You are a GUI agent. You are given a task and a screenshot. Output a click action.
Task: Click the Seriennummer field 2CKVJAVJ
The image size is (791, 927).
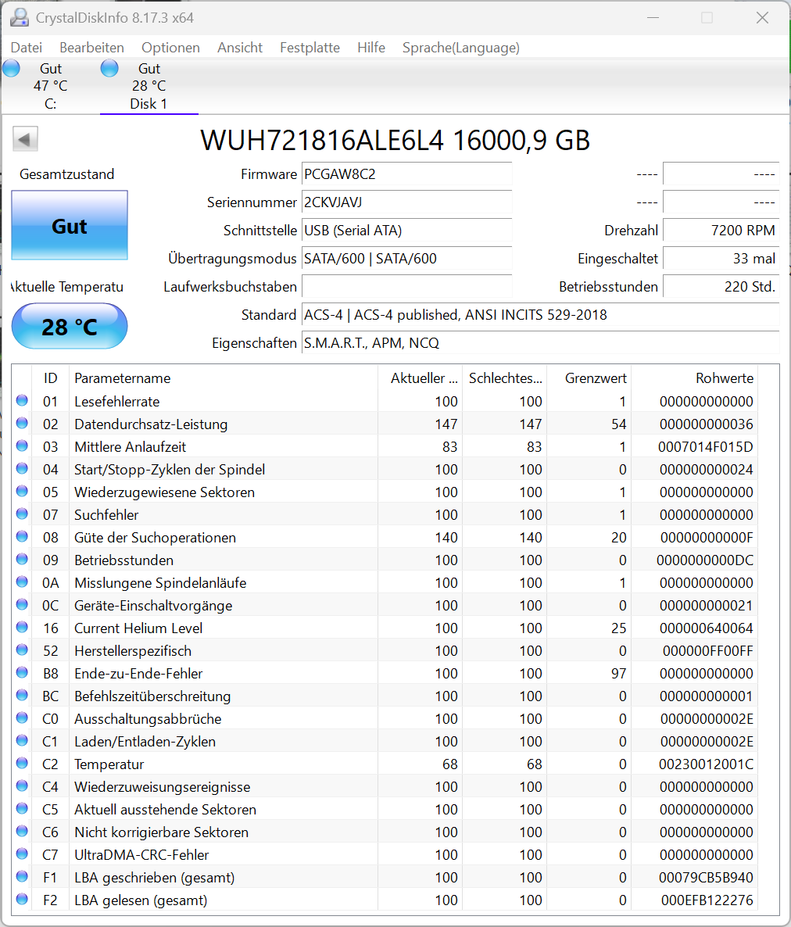406,202
